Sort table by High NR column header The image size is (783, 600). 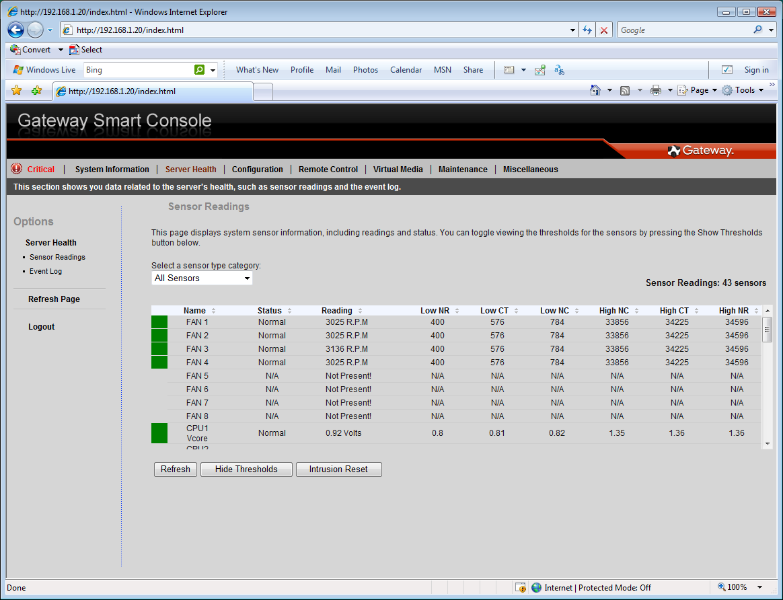pos(734,311)
